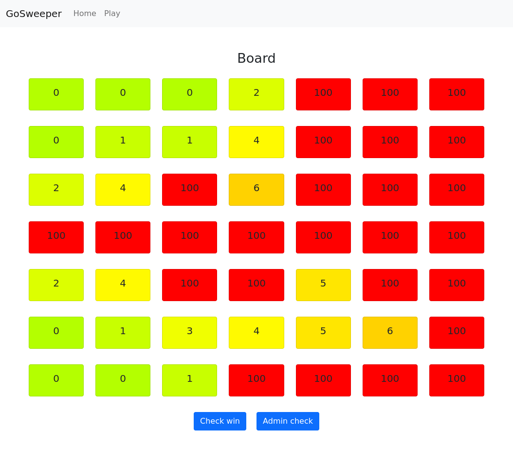The width and height of the screenshot is (513, 466).
Task: Reveal the red 100 tile in bottom-right corner
Action: 457,380
